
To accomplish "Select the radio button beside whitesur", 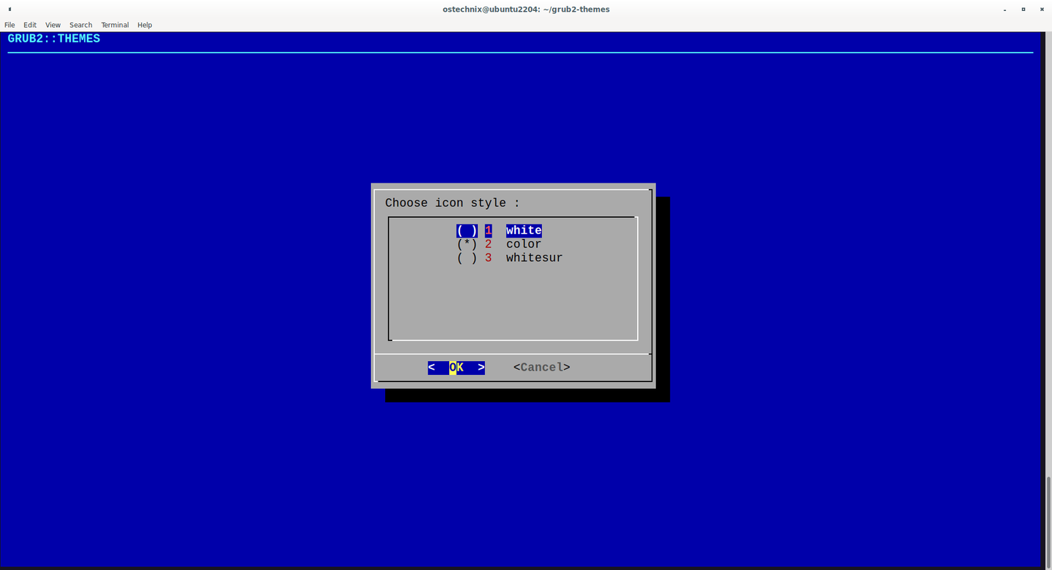I will 467,258.
